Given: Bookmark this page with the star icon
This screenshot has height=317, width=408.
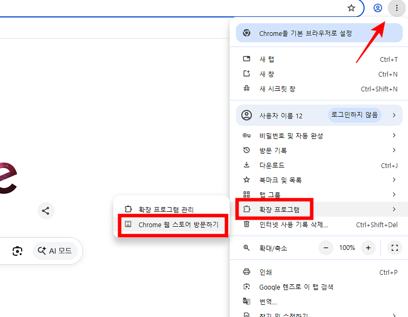Looking at the screenshot, I should 351,8.
